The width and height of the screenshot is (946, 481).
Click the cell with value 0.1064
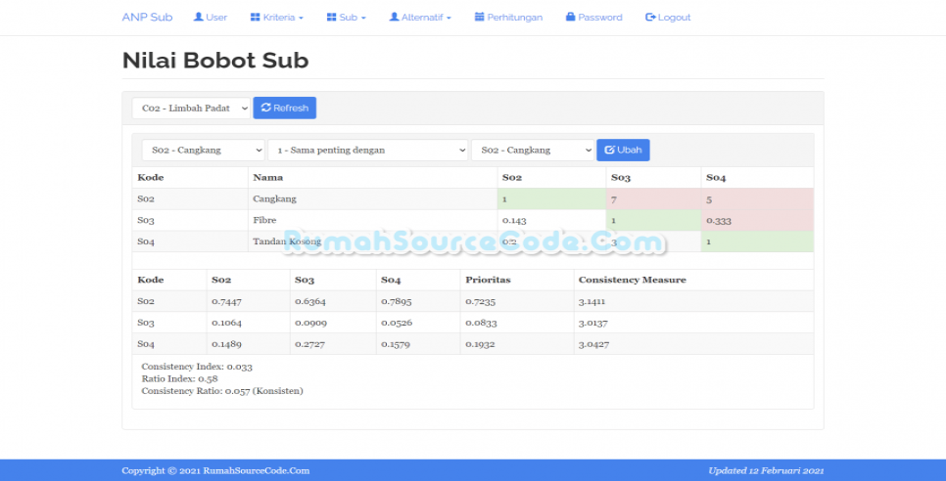[x=248, y=323]
